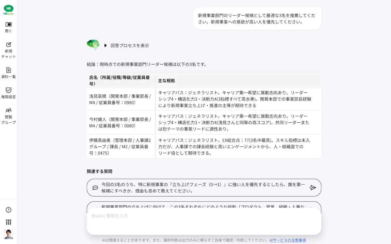391x244 pixels.
Task: Open the user profile avatar
Action: pos(8,234)
